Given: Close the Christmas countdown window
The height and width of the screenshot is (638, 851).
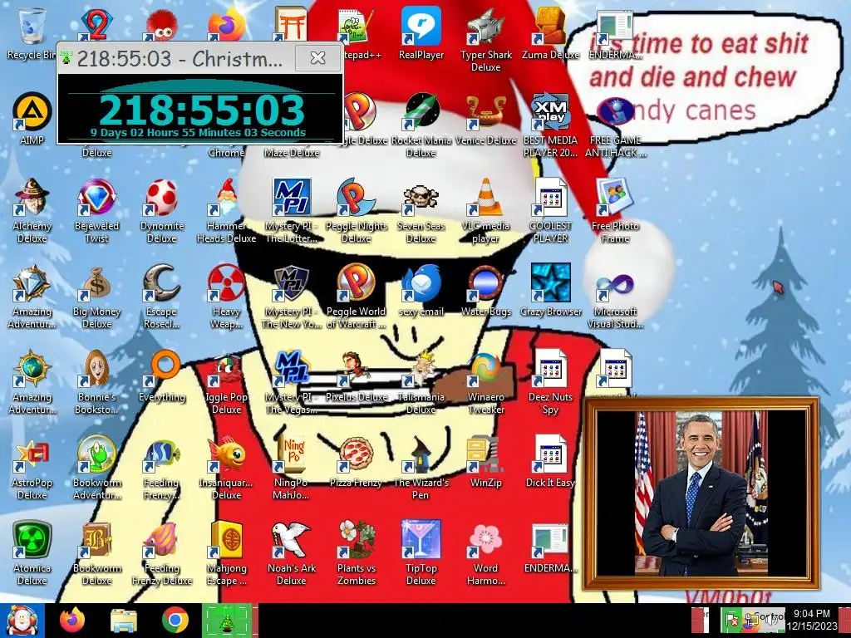Looking at the screenshot, I should [x=317, y=57].
